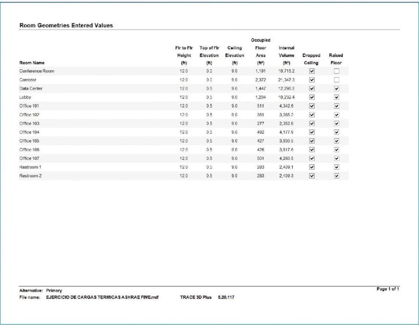Select the Data Center room name
Viewport: 419px width, 325px height.
point(31,89)
